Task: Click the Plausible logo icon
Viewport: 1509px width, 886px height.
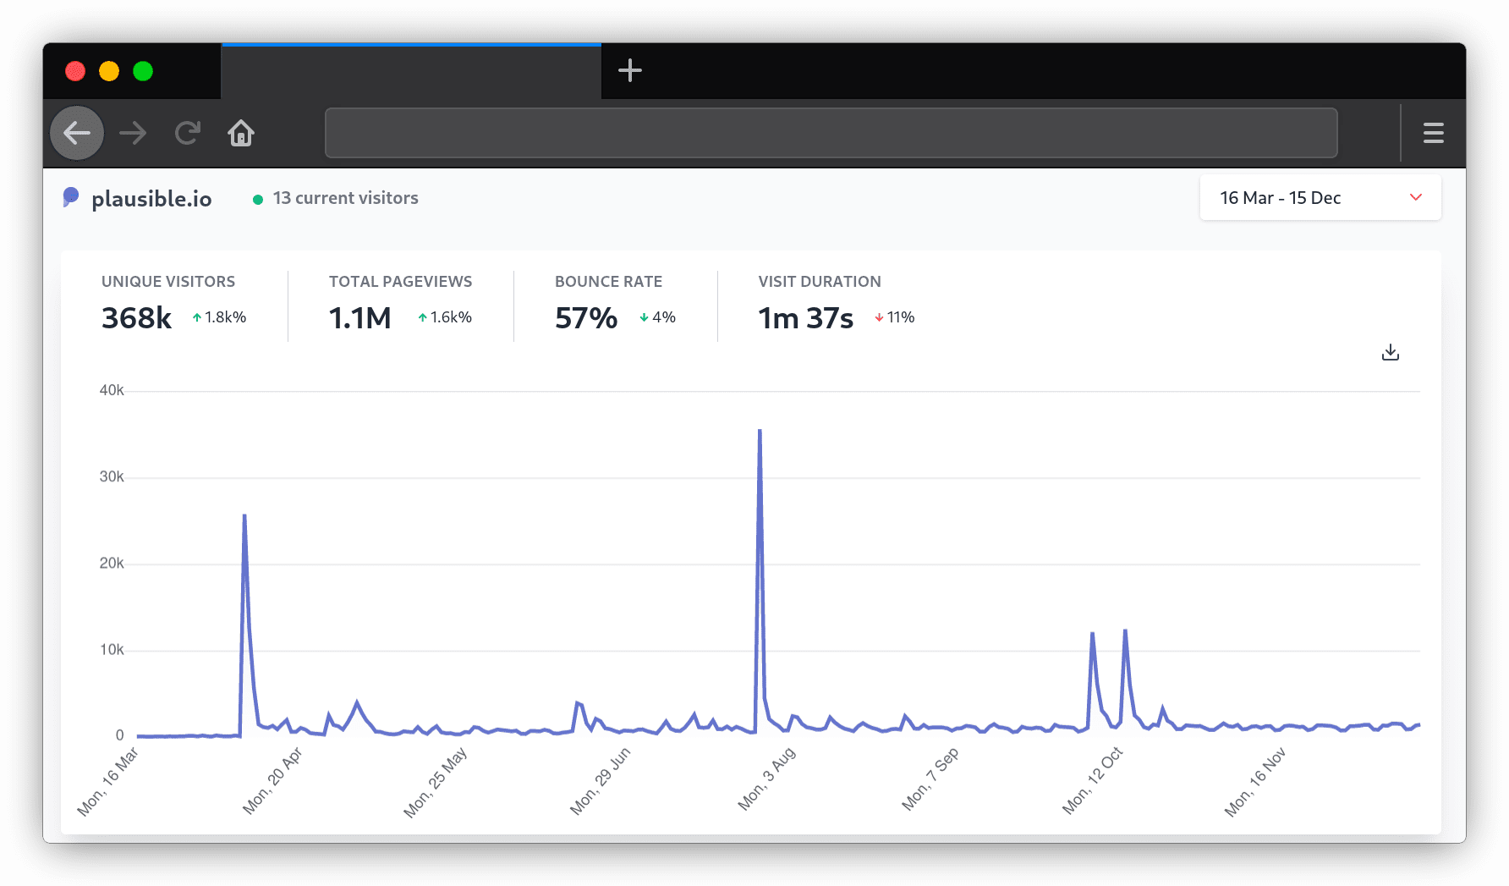Action: [x=71, y=197]
